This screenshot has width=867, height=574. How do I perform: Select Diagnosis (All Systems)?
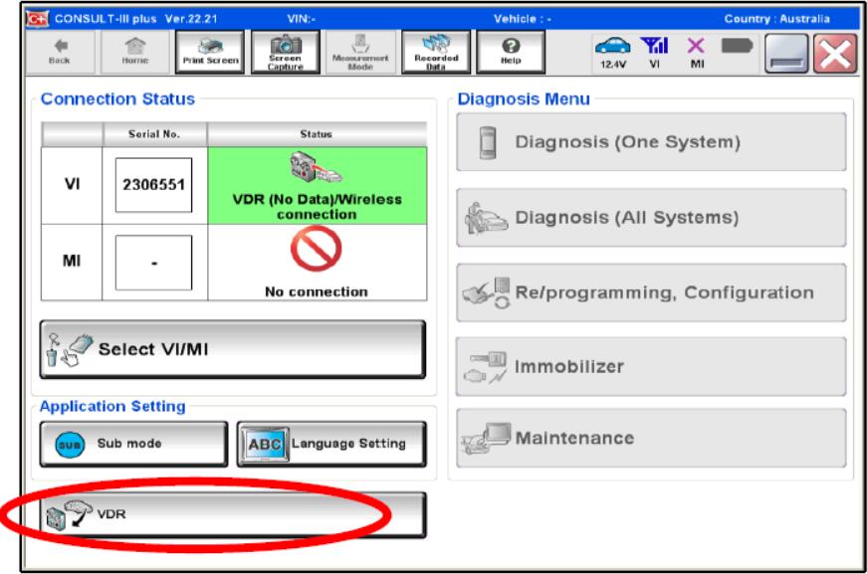(651, 218)
